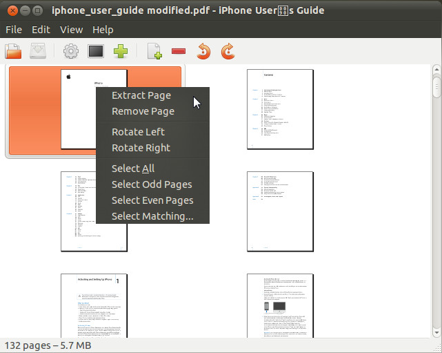Click the vertical scrollbar handle
Screen dimensions: 442x353
[436, 87]
